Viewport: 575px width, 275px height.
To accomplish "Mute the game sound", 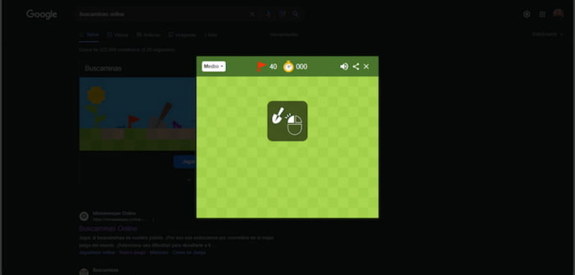I will [x=344, y=67].
